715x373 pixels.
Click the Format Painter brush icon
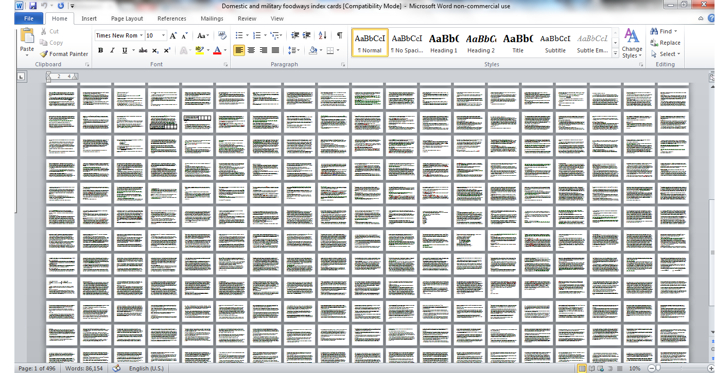(44, 54)
